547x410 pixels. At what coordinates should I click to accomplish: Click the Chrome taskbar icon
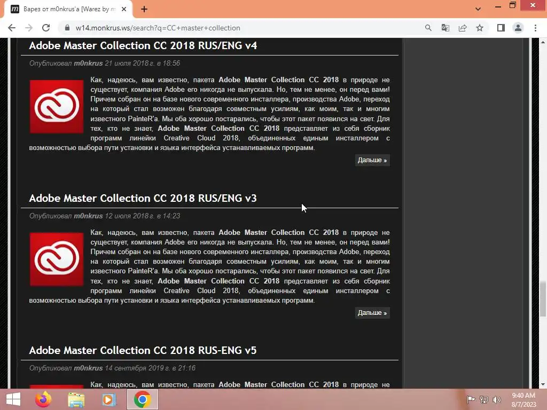coord(142,399)
